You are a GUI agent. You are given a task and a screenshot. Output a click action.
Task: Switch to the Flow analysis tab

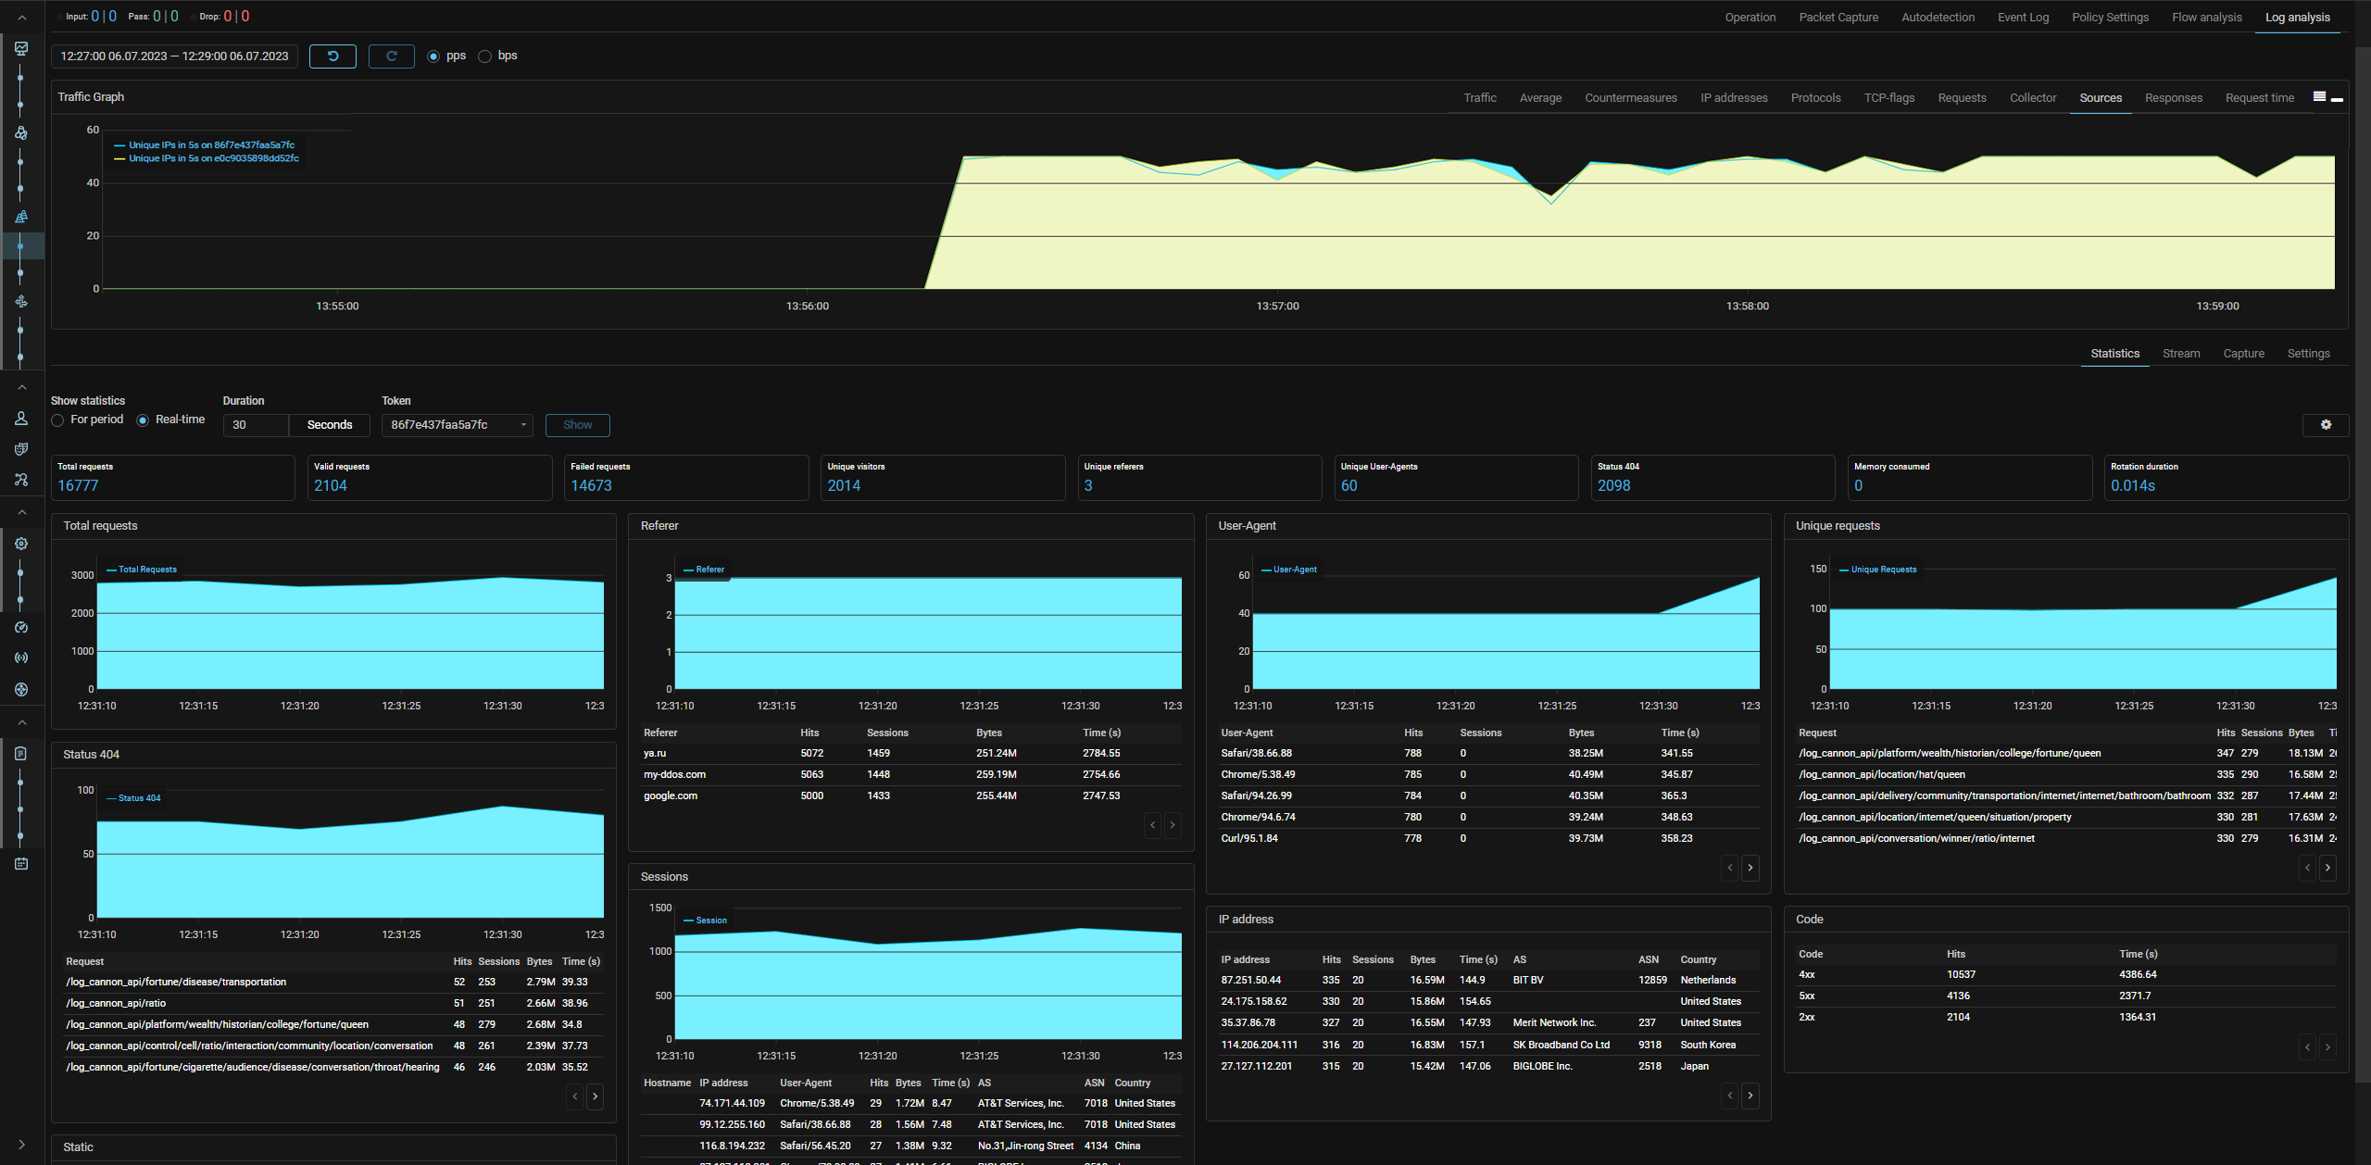[x=2206, y=18]
